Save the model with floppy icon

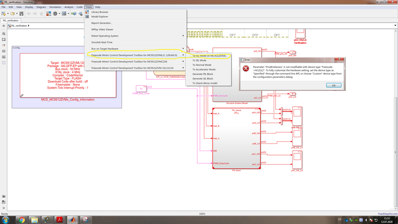(x=22, y=14)
